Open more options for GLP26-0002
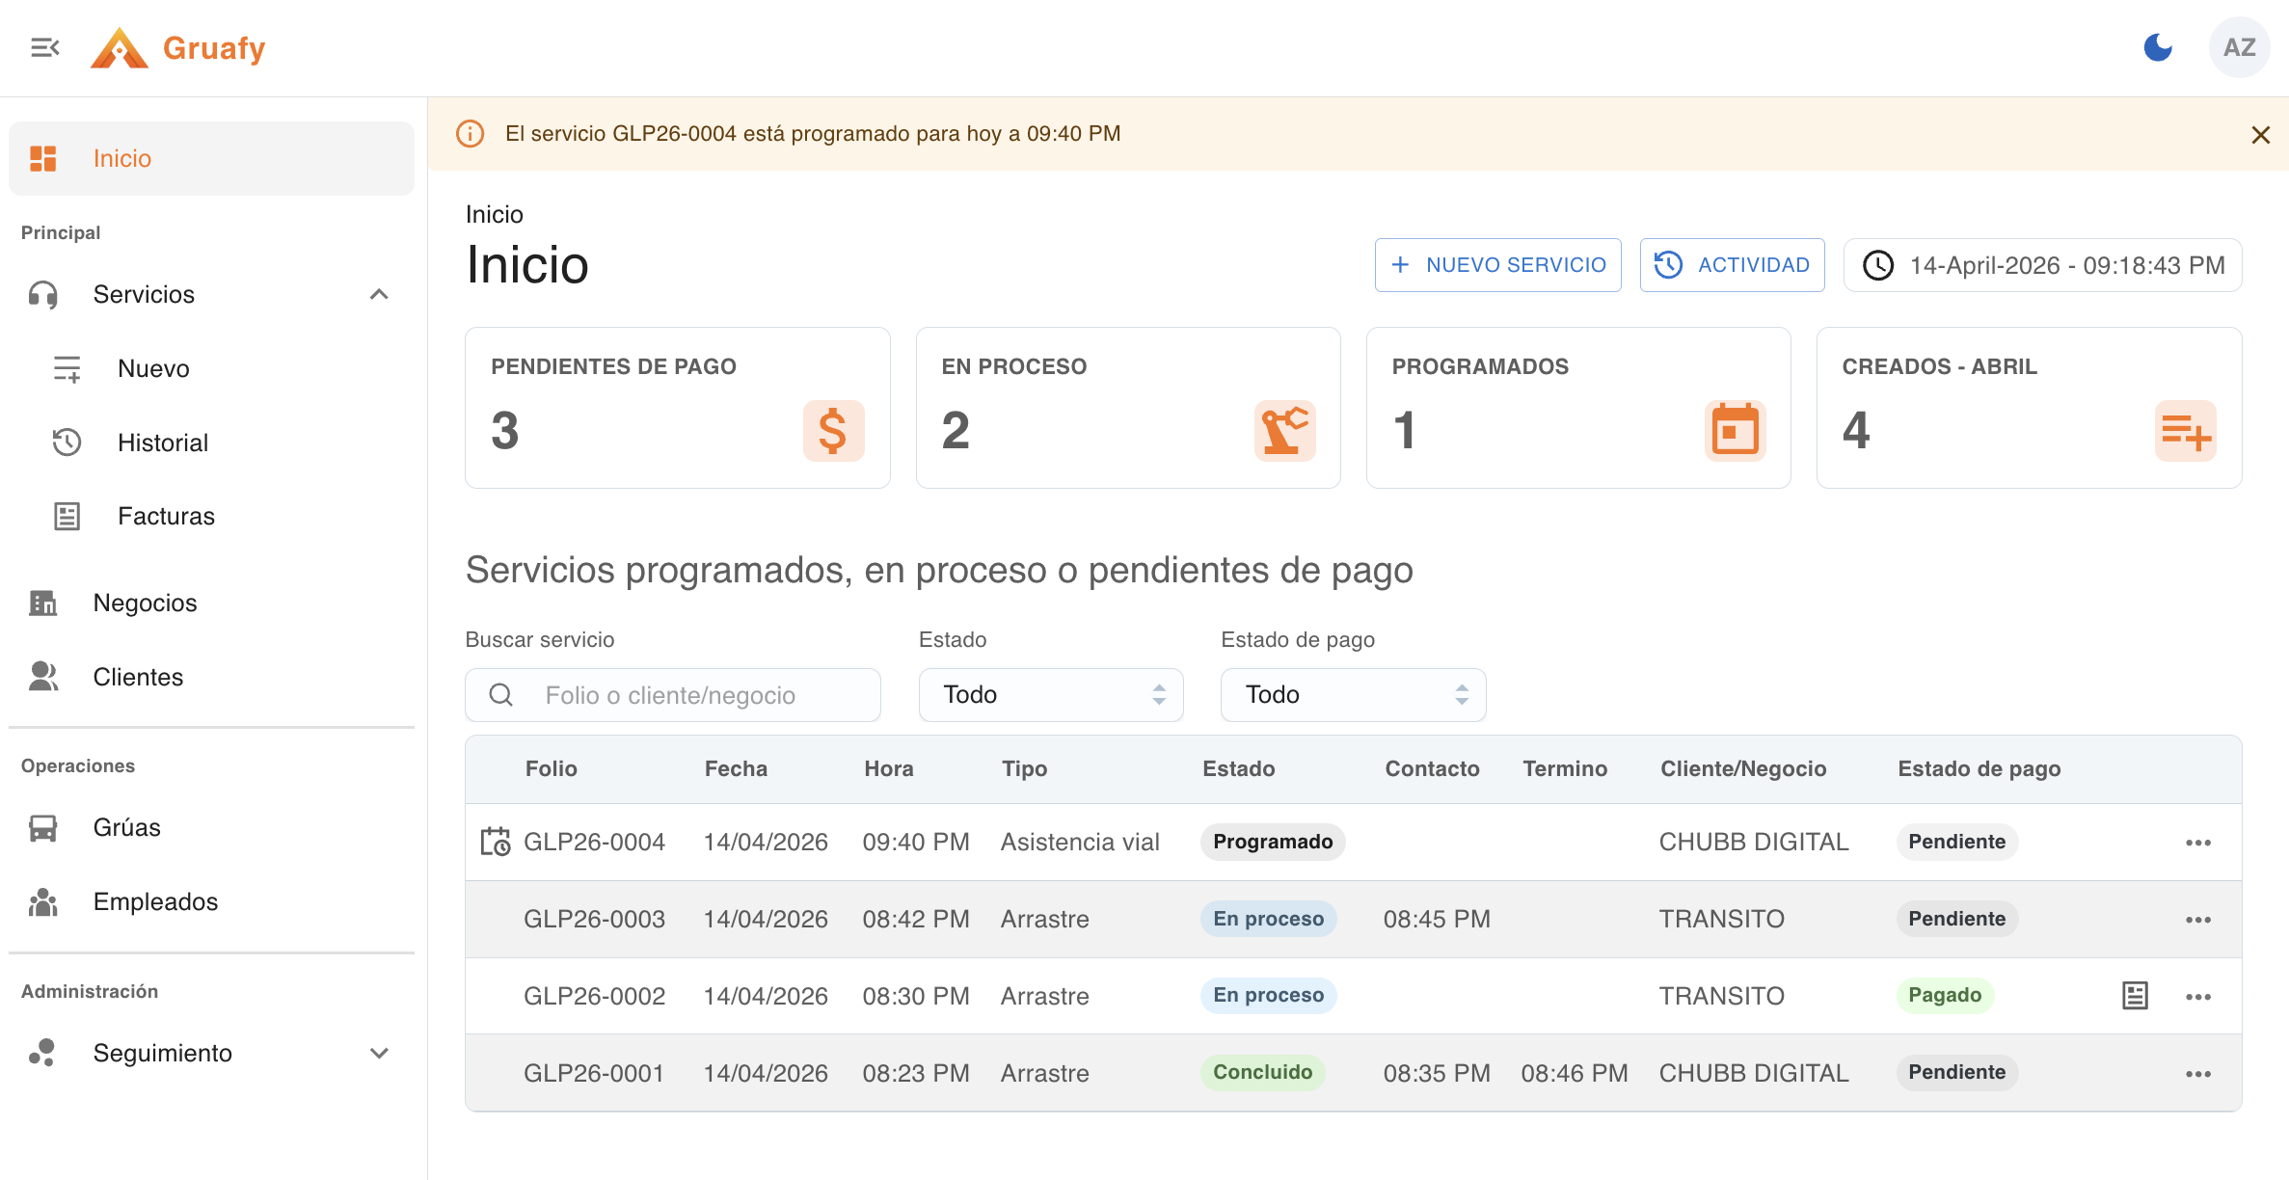This screenshot has width=2289, height=1180. (2198, 997)
